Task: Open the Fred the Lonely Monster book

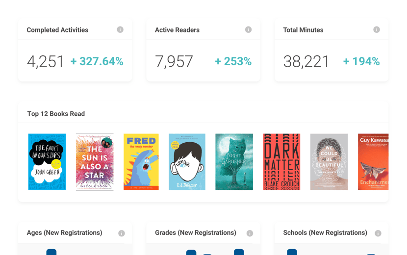Action: click(x=141, y=162)
